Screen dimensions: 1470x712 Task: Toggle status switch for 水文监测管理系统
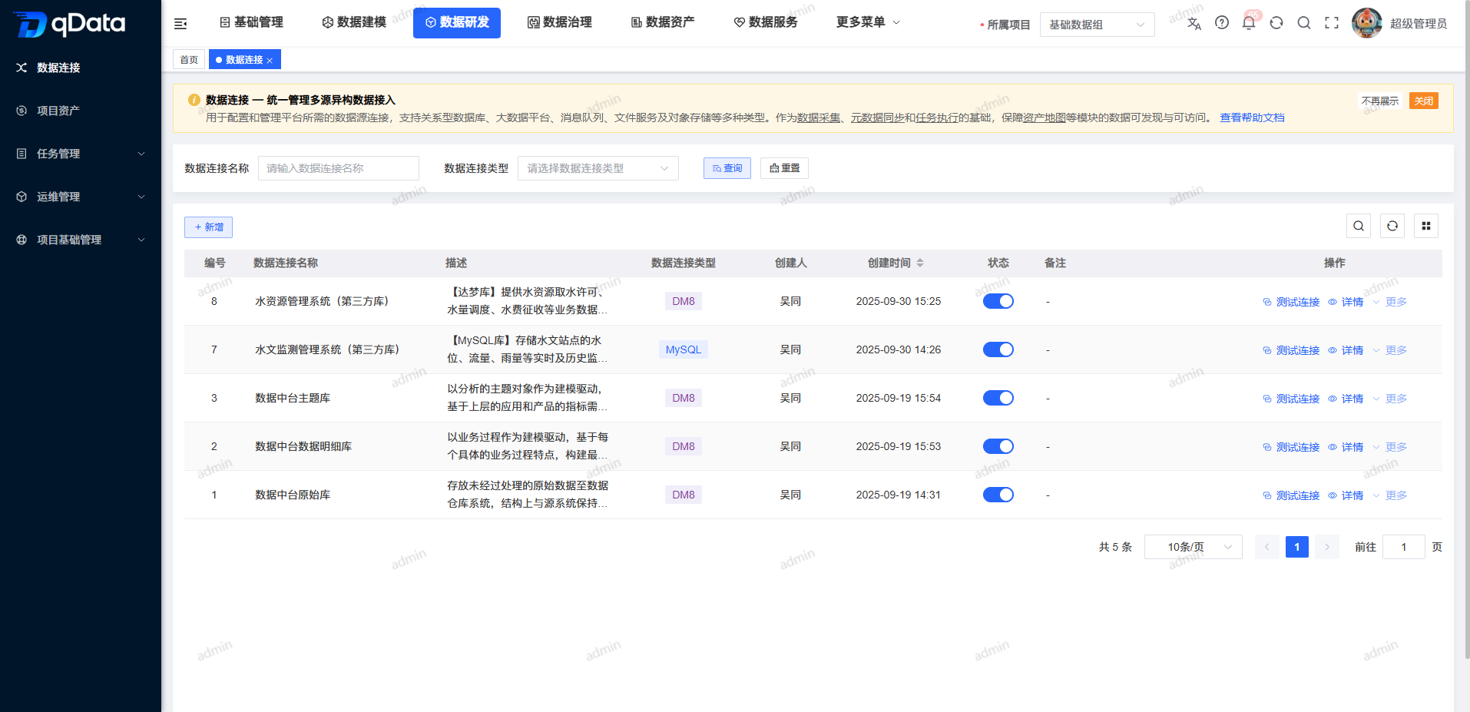point(998,349)
